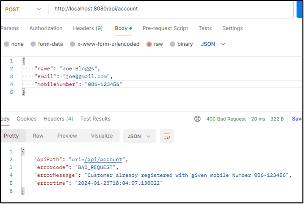Open the request body JSON format dropdown

click(213, 44)
